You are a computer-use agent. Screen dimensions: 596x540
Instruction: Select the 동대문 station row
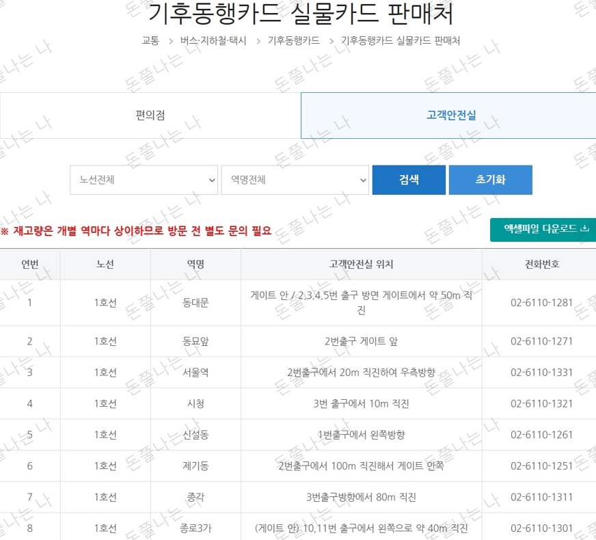195,303
